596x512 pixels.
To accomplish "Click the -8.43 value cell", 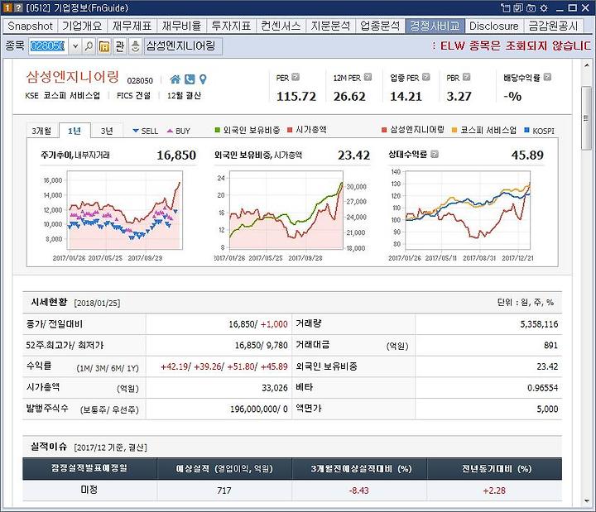I will [358, 490].
